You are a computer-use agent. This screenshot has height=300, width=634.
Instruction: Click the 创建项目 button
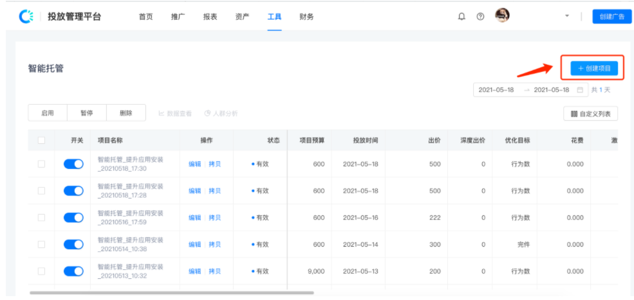pos(594,69)
